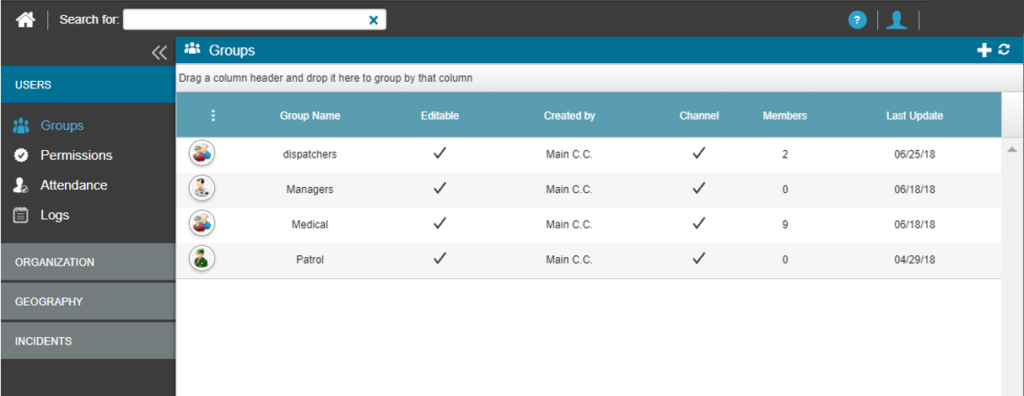The width and height of the screenshot is (1024, 396).
Task: Open the help question mark icon
Action: pyautogui.click(x=857, y=20)
